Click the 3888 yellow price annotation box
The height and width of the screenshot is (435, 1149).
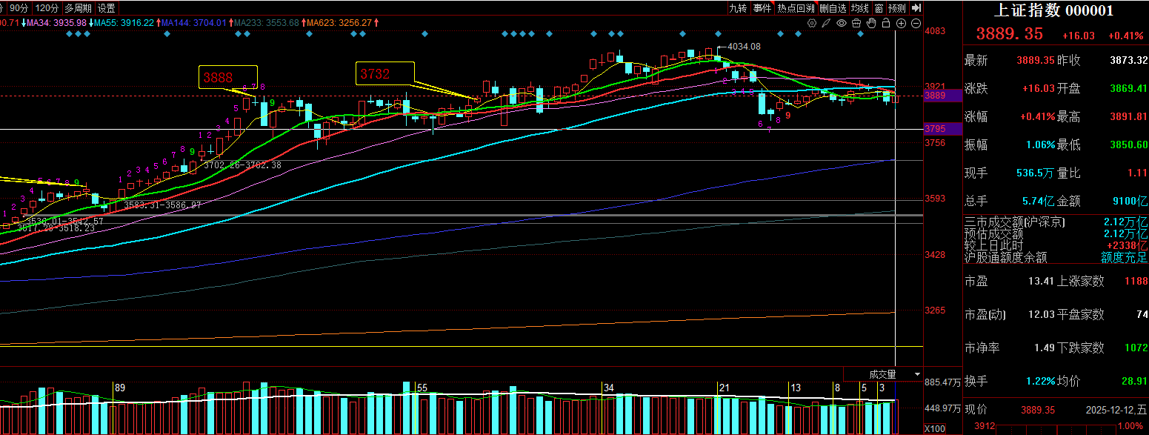coord(227,77)
